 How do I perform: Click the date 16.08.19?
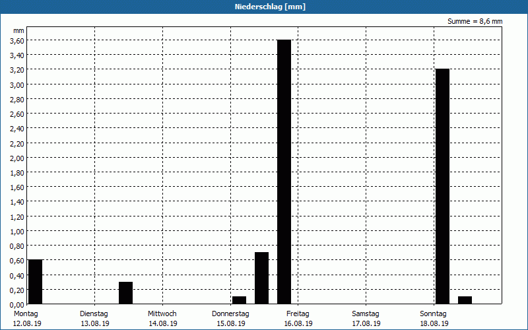(298, 323)
